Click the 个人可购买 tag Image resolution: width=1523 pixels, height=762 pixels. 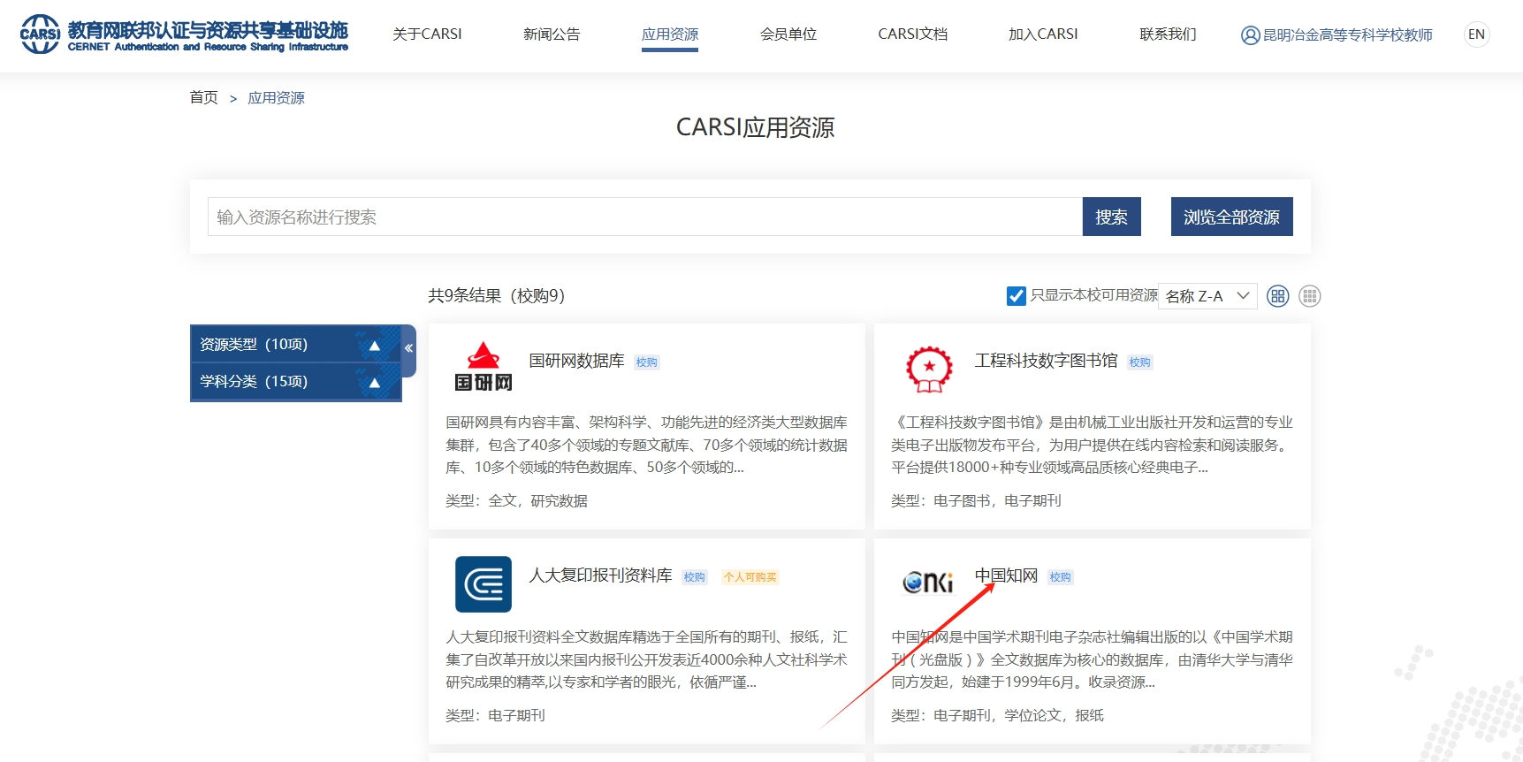(750, 577)
